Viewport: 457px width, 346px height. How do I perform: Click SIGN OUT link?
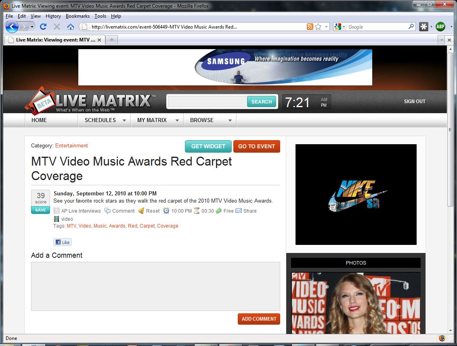pyautogui.click(x=415, y=102)
